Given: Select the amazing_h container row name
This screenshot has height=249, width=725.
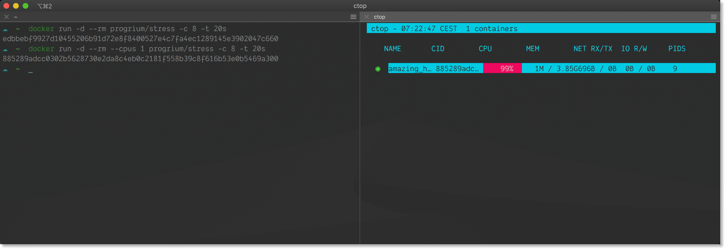Looking at the screenshot, I should point(410,69).
